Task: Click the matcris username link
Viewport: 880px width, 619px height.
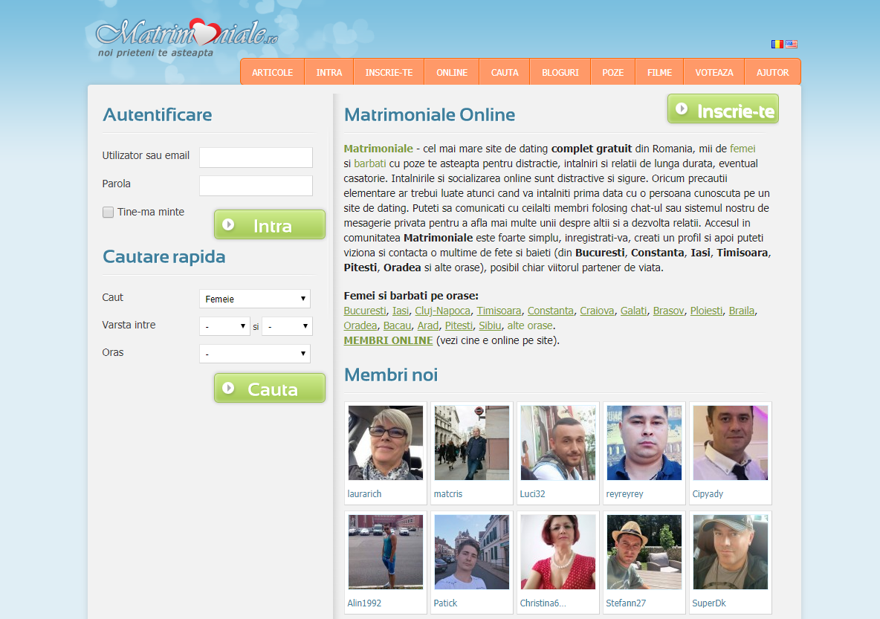Action: [448, 494]
